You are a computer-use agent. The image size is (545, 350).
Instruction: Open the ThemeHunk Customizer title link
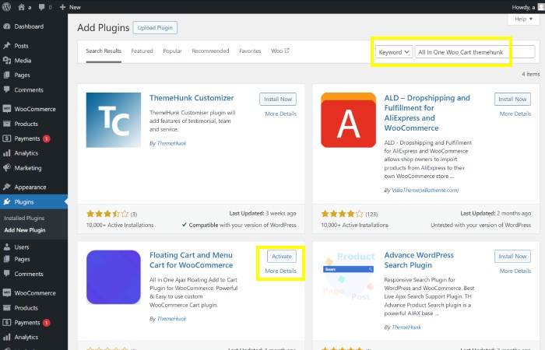point(192,98)
